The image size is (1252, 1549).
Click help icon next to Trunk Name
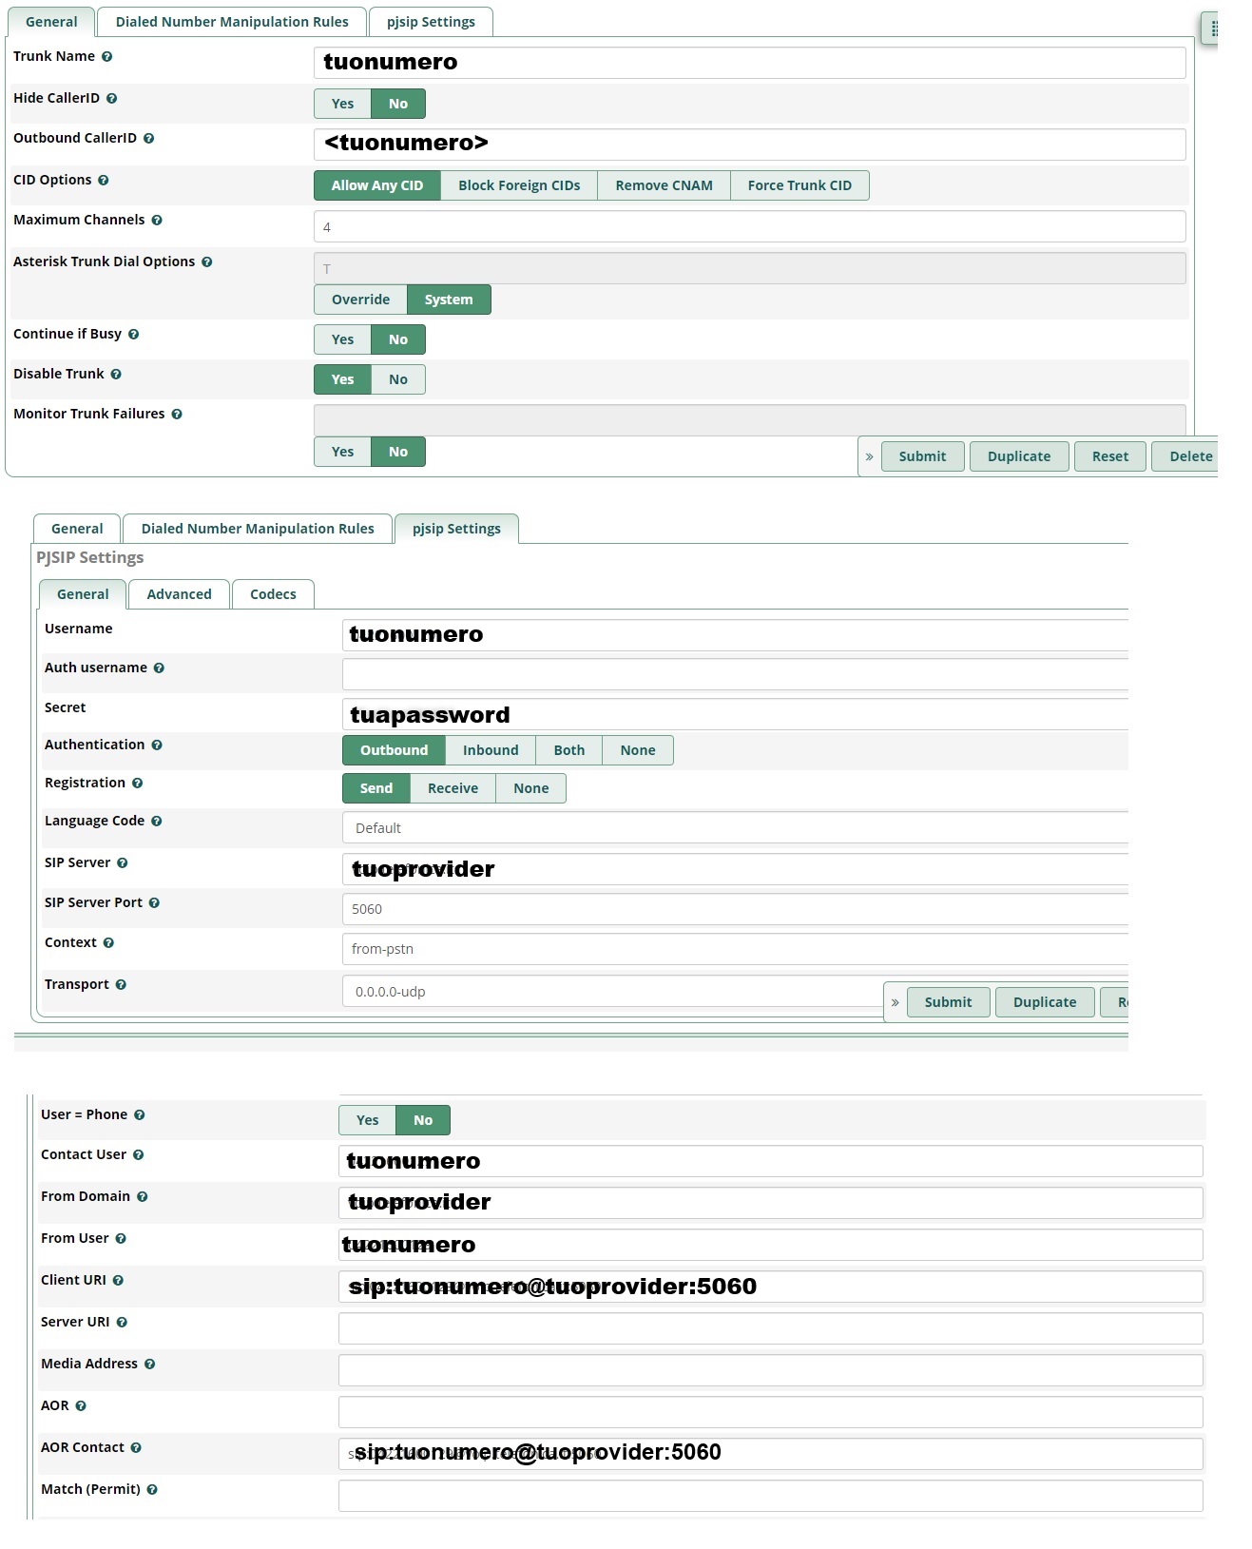107,57
